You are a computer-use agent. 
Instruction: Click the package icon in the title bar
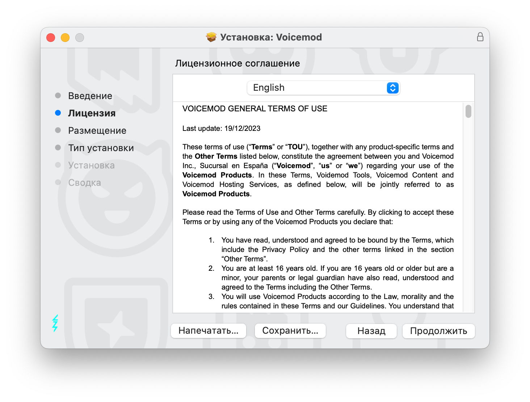pyautogui.click(x=211, y=37)
